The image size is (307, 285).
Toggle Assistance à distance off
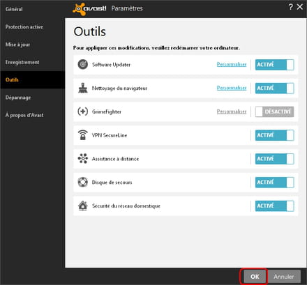coord(275,159)
